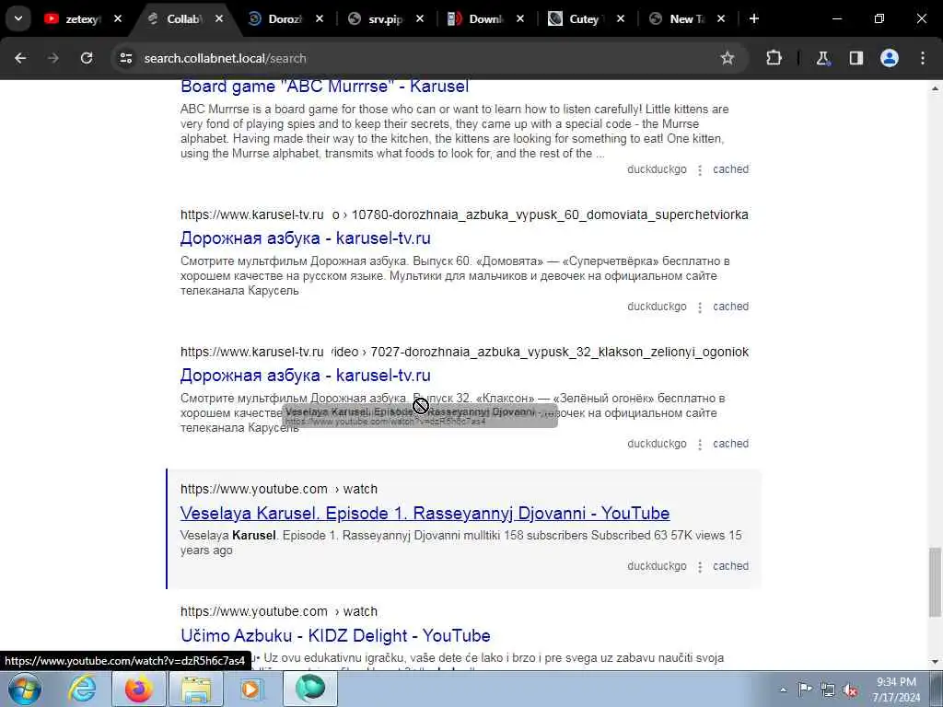Close the New Tab tab
Viewport: 943px width, 707px height.
pos(721,19)
